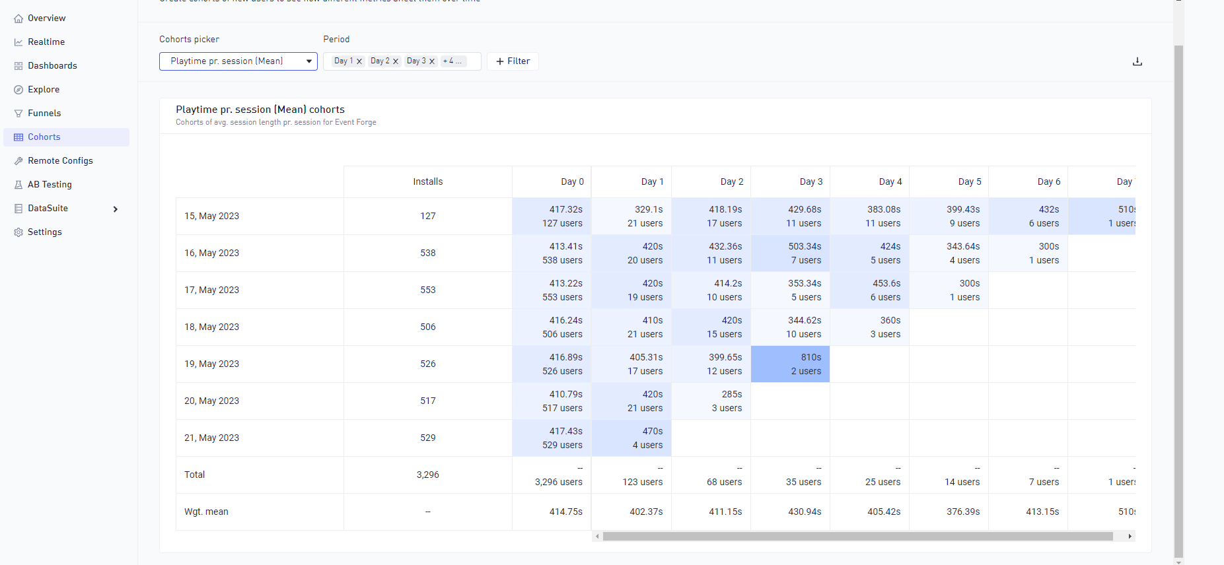1224x565 pixels.
Task: Click the Funnels filter icon
Action: [18, 114]
